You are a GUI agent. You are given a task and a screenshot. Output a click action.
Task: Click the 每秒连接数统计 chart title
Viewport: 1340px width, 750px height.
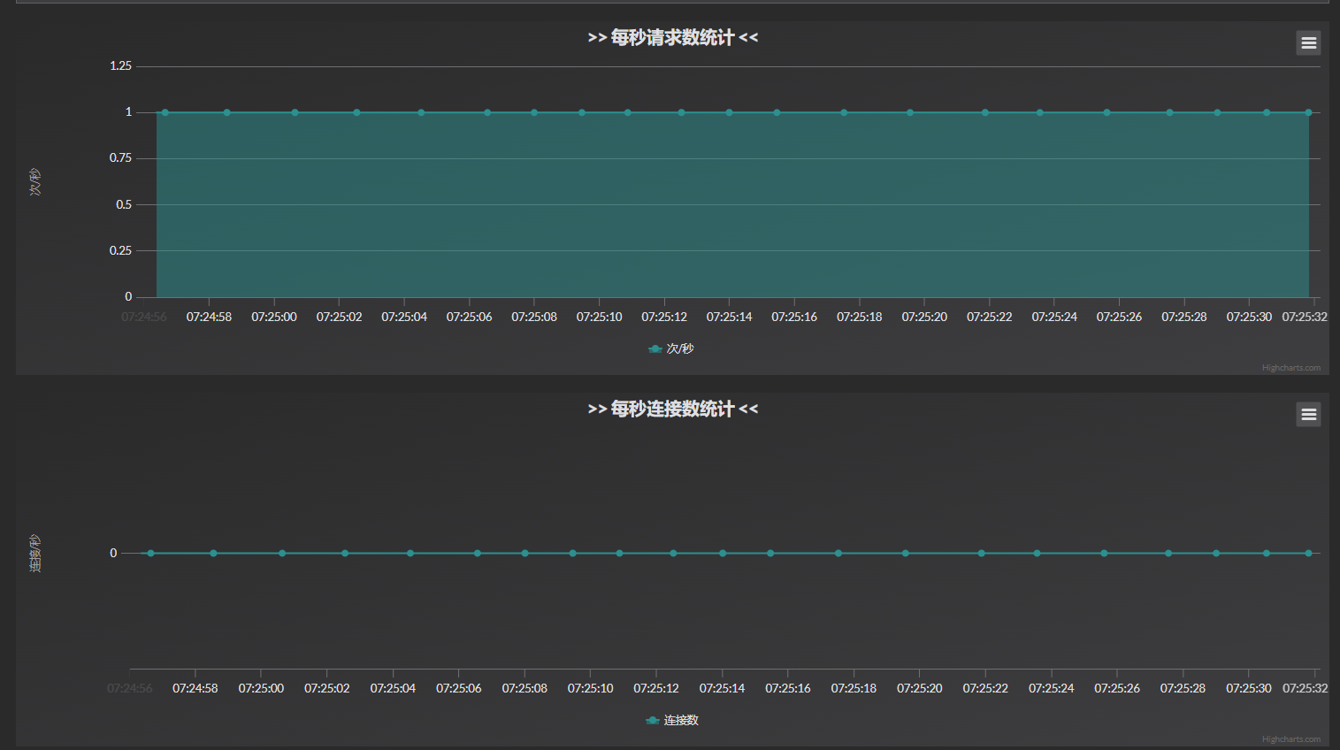[673, 409]
